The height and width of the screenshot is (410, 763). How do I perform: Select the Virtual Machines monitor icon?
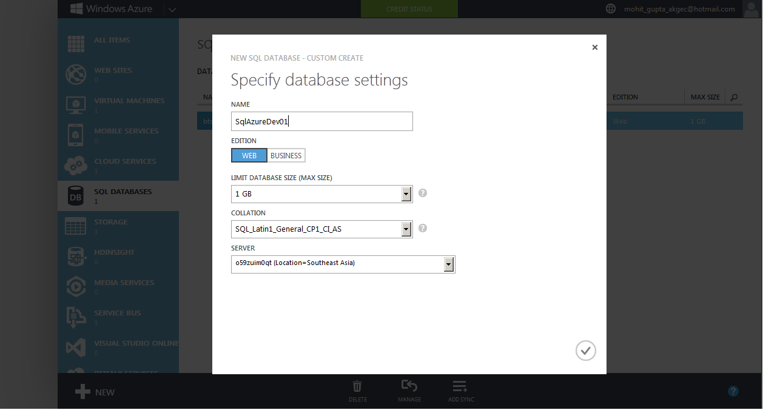tap(76, 104)
